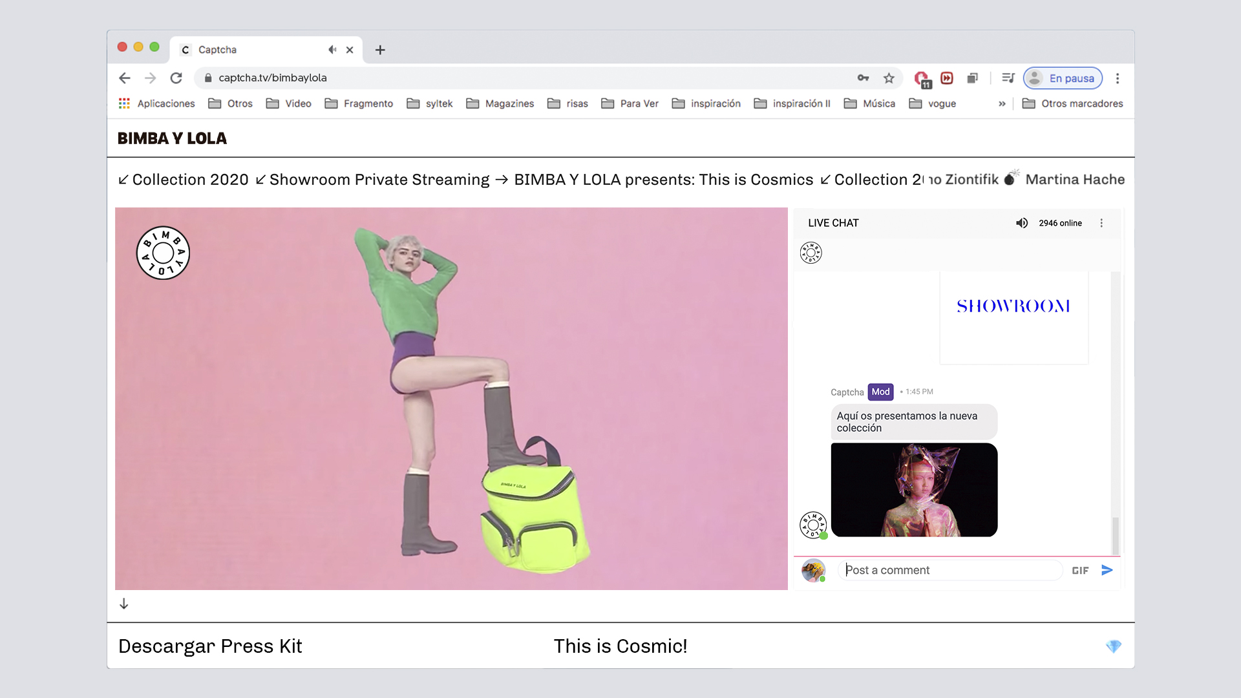Bookmark this page with the star icon

889,78
